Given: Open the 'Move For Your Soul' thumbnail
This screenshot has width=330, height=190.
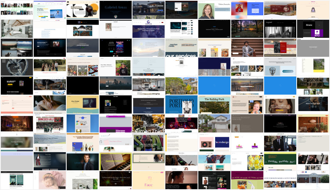Looking at the screenshot, I should (x=313, y=105).
